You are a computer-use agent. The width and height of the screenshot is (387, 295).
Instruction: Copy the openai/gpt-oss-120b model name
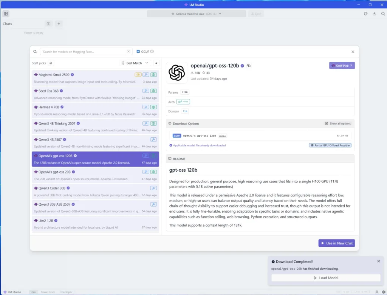[x=249, y=66]
